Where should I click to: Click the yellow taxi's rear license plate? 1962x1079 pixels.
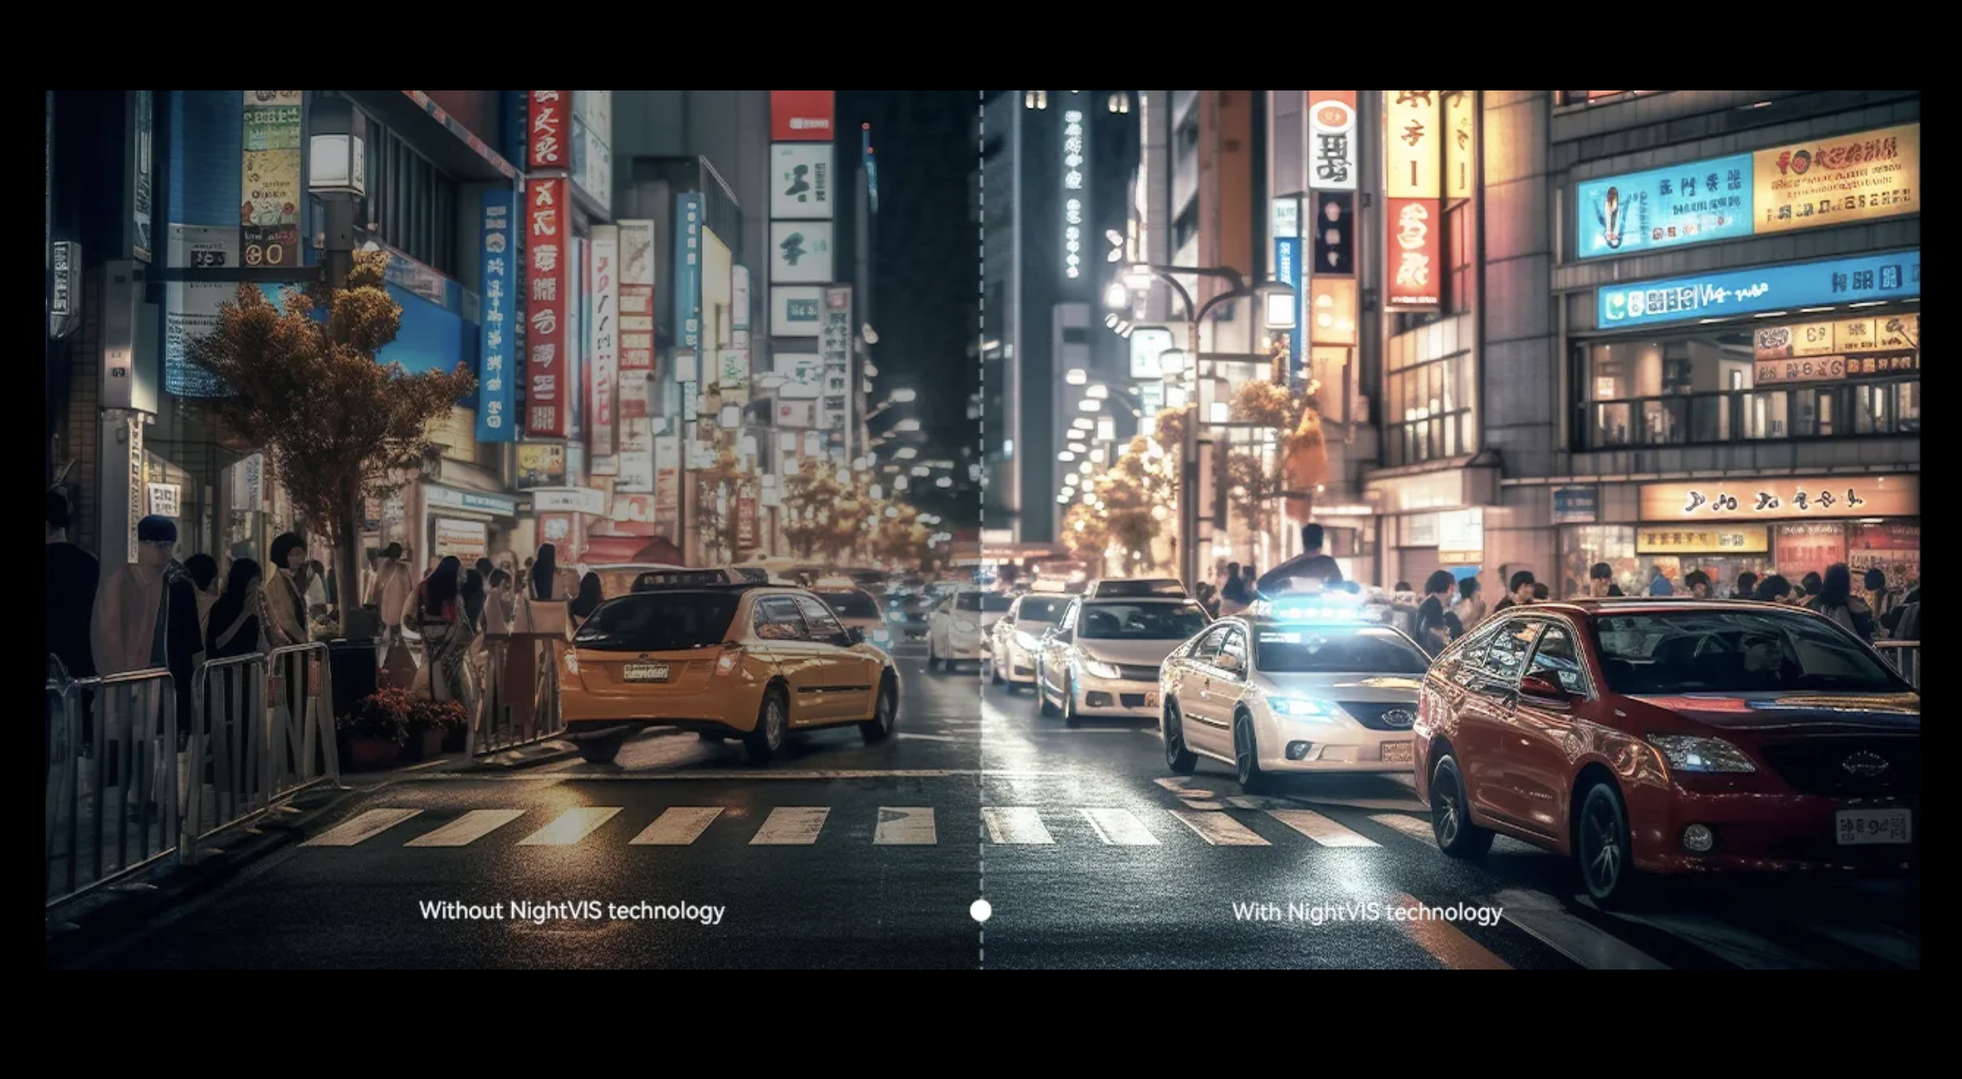click(645, 672)
